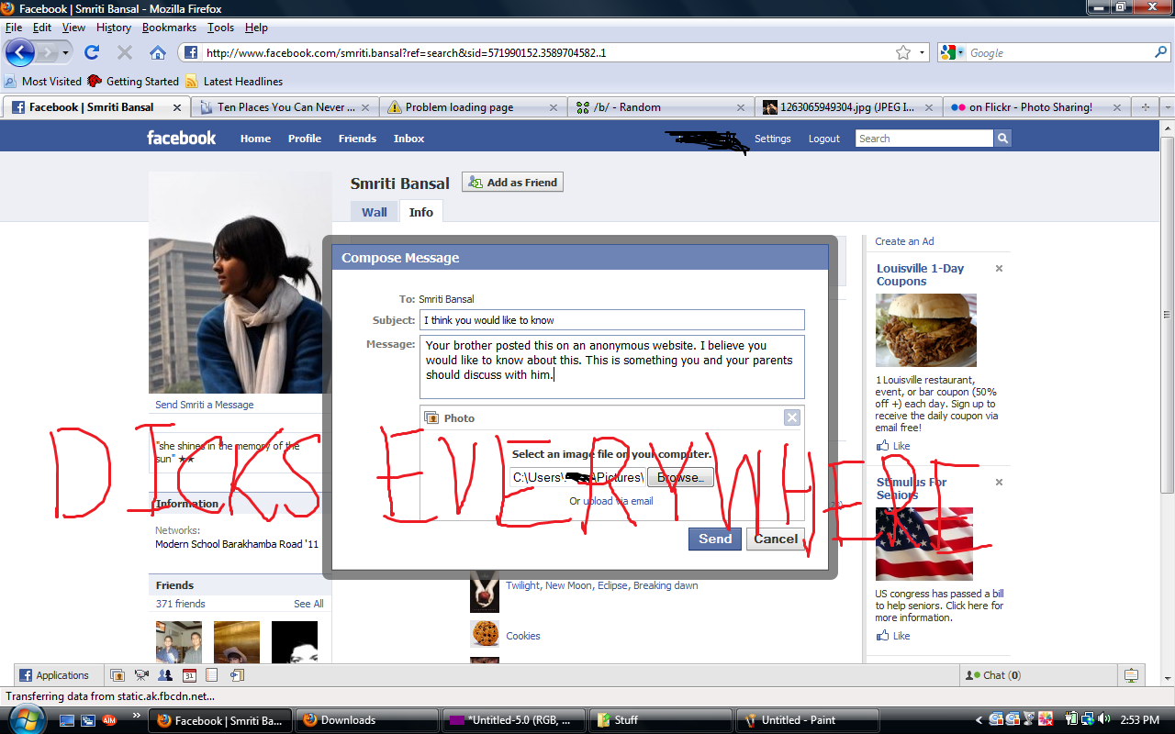Show more quick launch items chevron

[x=137, y=715]
